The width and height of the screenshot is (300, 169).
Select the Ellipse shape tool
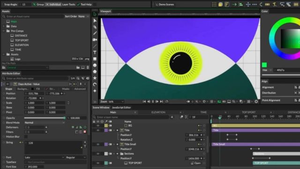pyautogui.click(x=95, y=65)
